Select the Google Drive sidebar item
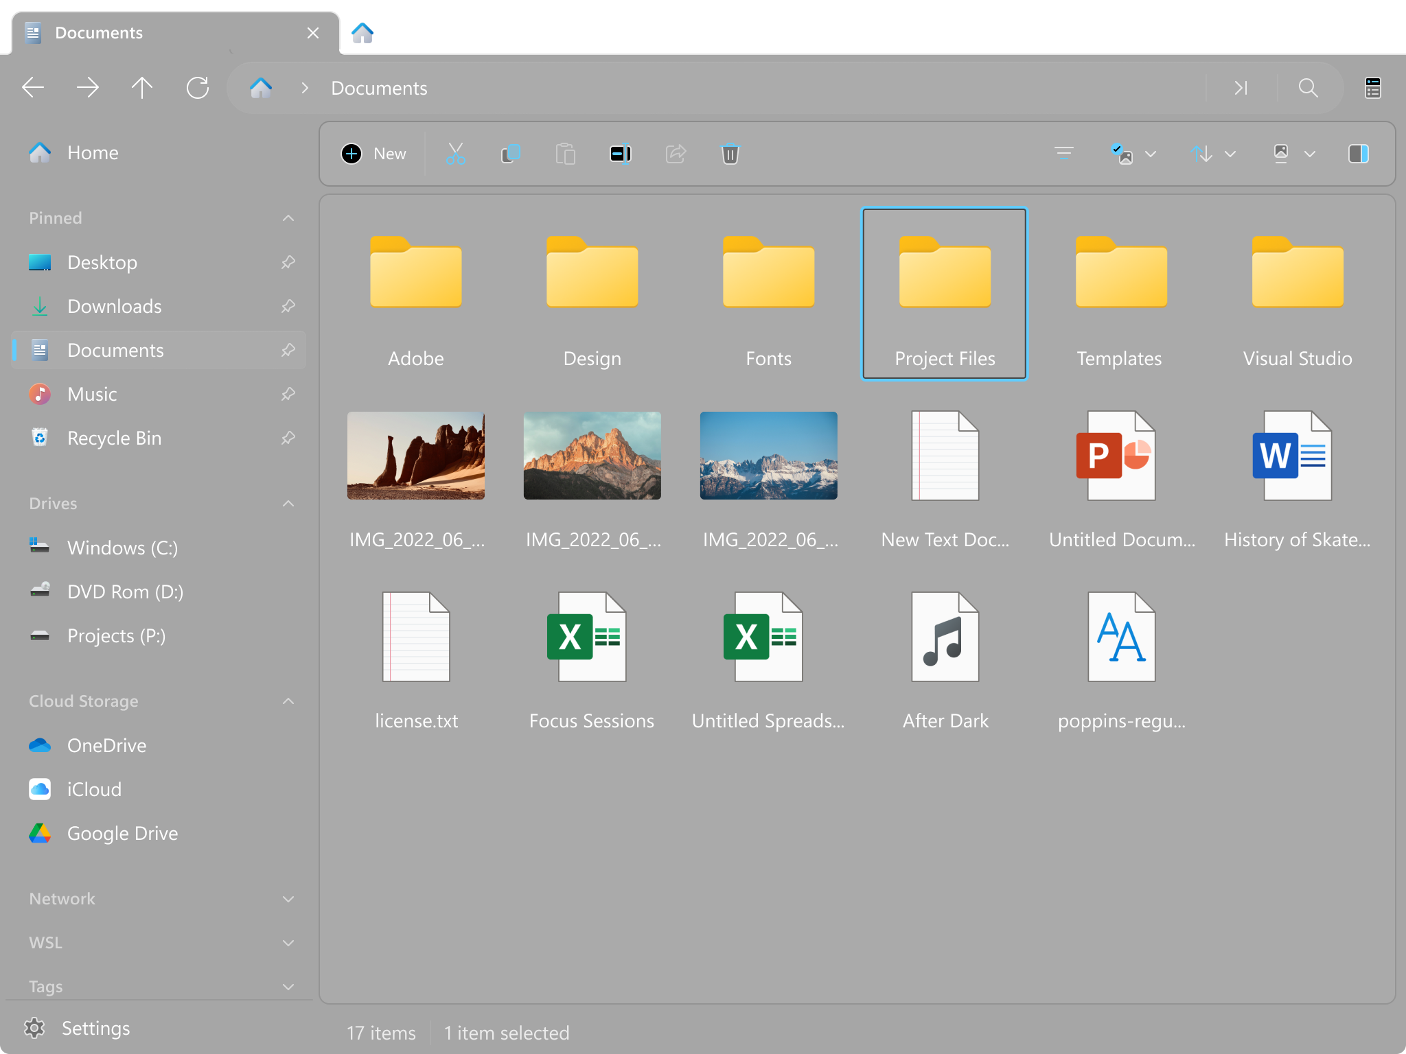This screenshot has width=1406, height=1054. (122, 833)
